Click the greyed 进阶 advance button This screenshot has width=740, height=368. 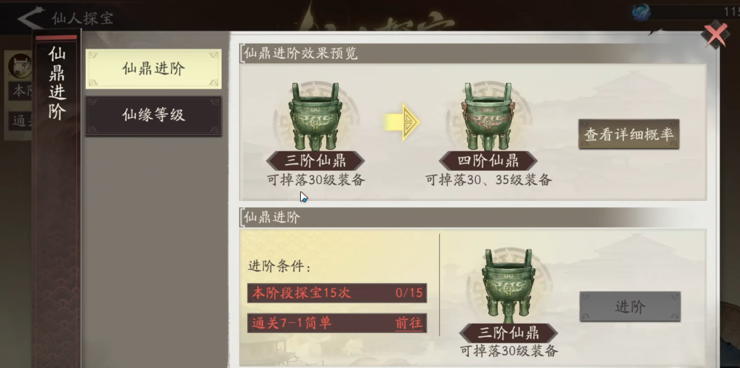point(630,307)
